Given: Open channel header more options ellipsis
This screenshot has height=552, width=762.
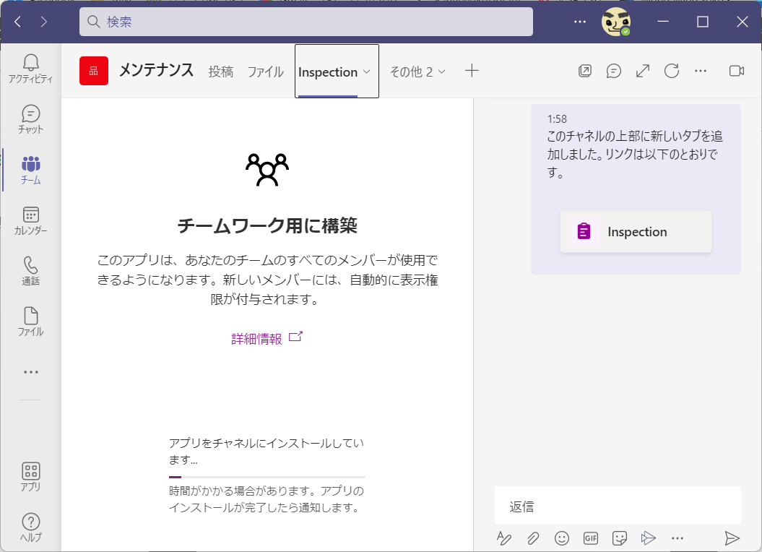Looking at the screenshot, I should (701, 71).
